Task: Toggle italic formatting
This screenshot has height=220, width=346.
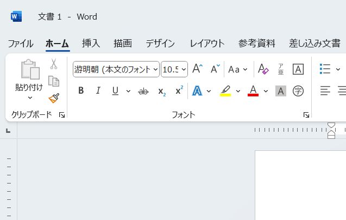Action: pos(98,90)
